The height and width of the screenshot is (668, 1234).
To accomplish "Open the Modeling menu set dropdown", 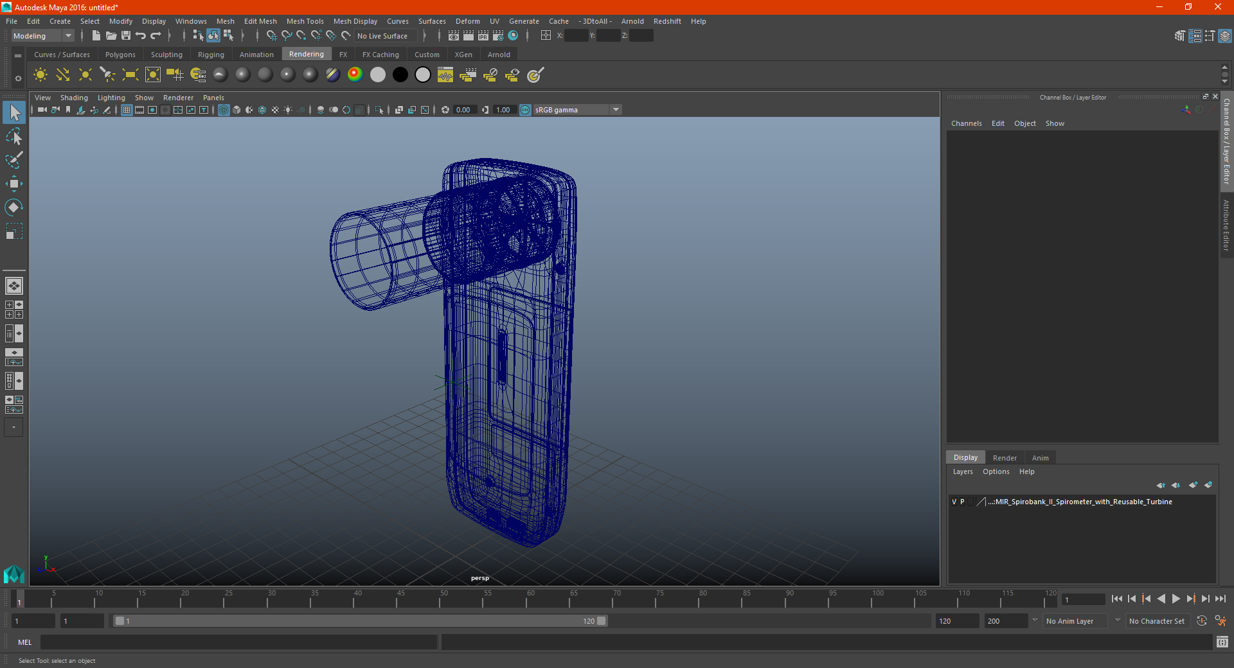I will point(43,36).
